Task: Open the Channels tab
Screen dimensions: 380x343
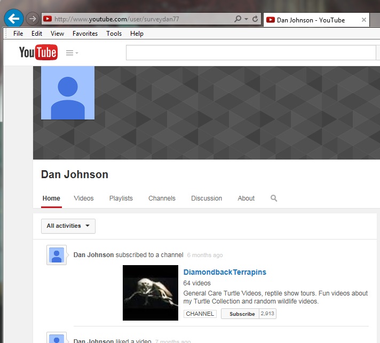Action: pyautogui.click(x=162, y=198)
